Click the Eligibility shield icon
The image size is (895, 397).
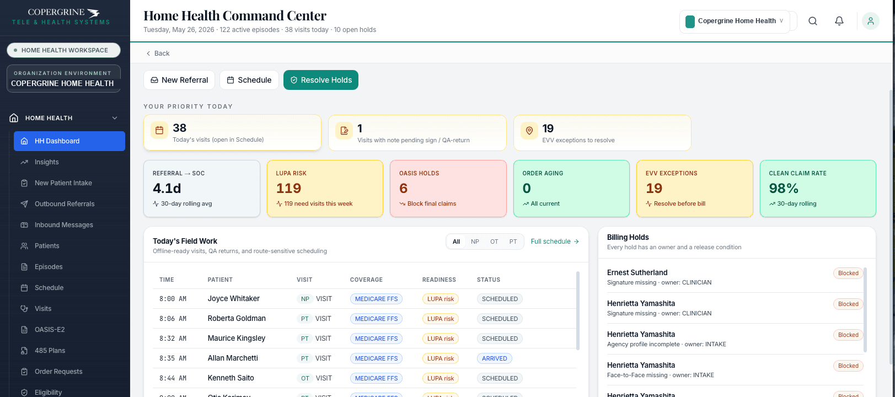24,393
